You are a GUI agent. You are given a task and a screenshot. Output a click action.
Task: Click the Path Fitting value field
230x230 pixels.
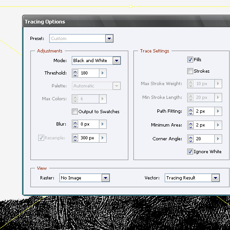point(204,111)
